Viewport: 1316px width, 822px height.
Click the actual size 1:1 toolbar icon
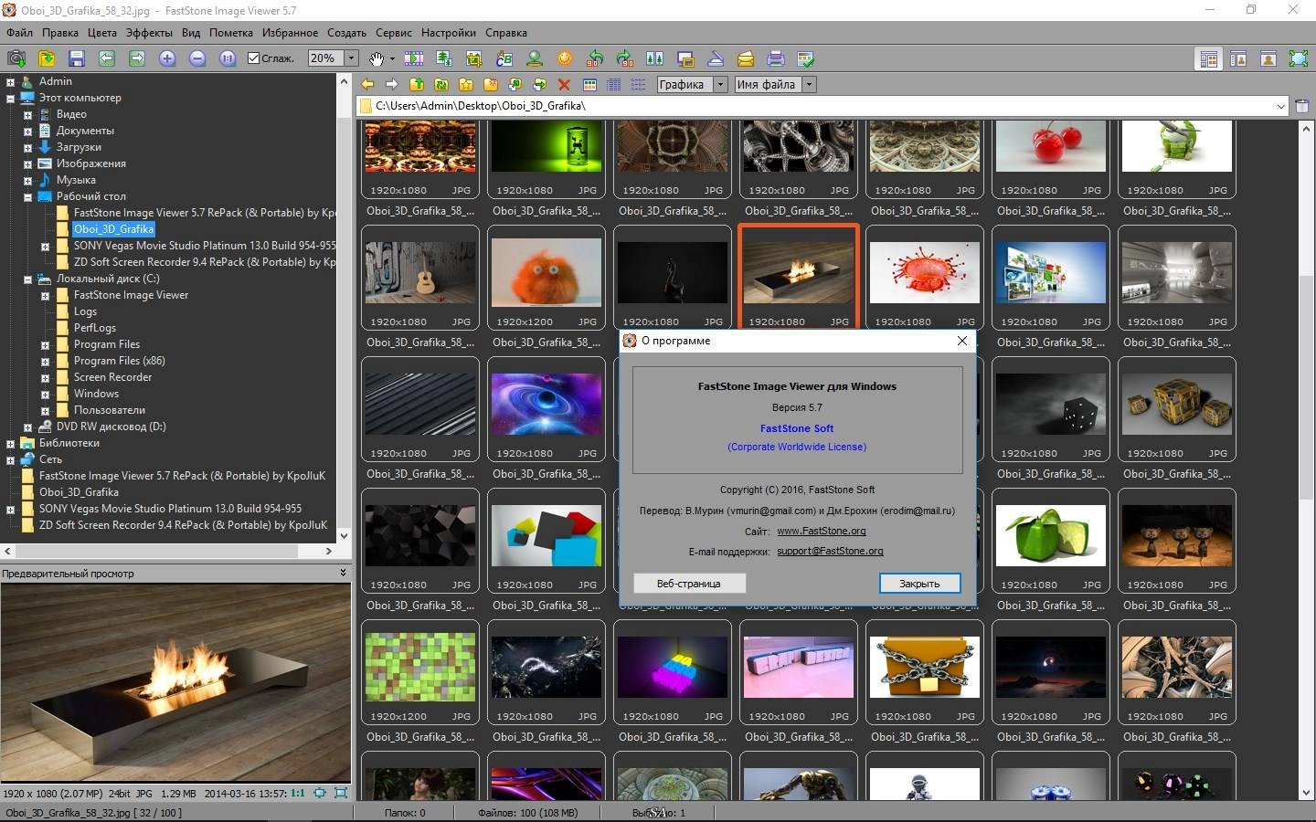(x=228, y=58)
